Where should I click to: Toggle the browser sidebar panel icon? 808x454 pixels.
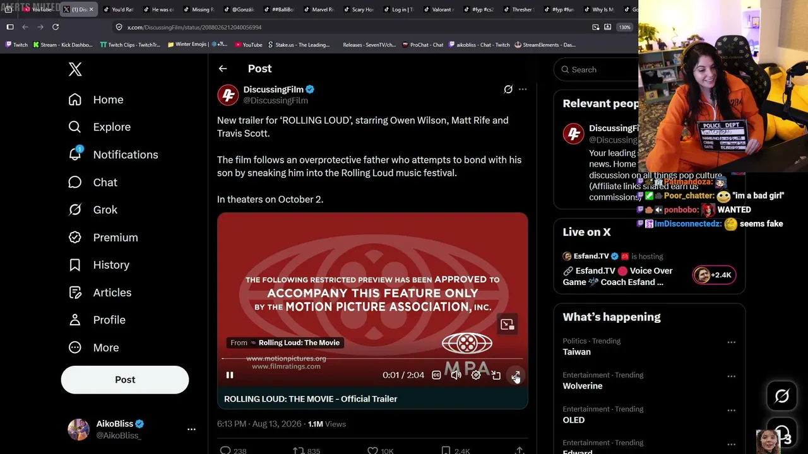10,27
